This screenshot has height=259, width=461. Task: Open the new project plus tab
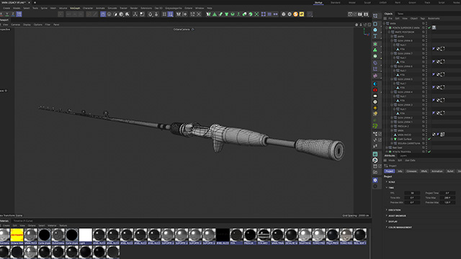(x=35, y=3)
